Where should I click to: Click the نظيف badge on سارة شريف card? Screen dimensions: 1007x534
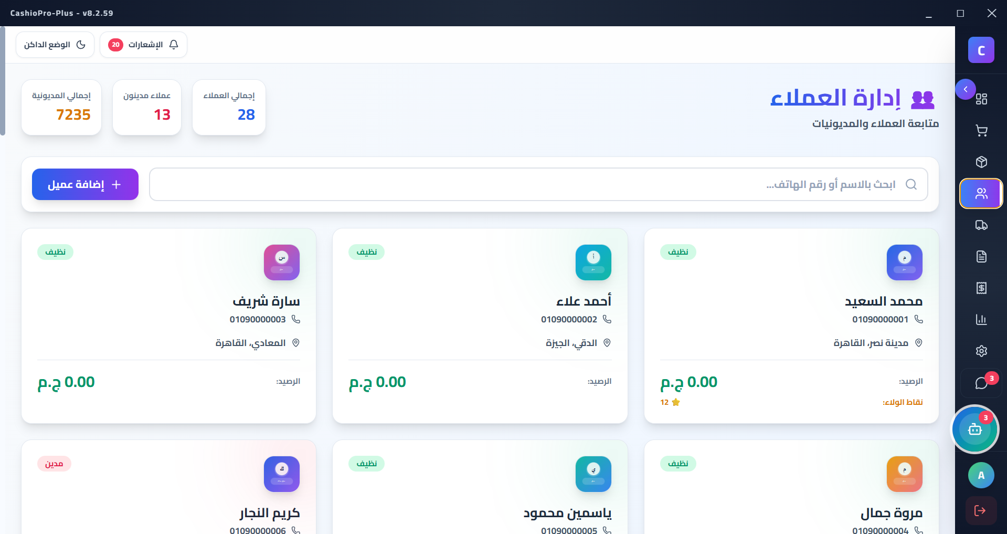click(x=55, y=252)
